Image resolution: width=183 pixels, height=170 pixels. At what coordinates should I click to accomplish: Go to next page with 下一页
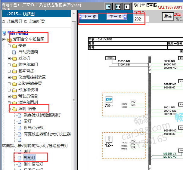pyautogui.click(x=117, y=17)
